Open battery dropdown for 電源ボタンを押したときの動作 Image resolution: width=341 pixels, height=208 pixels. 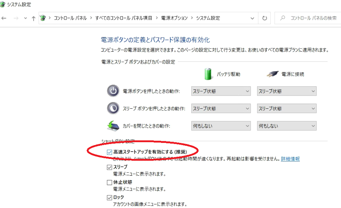(x=221, y=91)
